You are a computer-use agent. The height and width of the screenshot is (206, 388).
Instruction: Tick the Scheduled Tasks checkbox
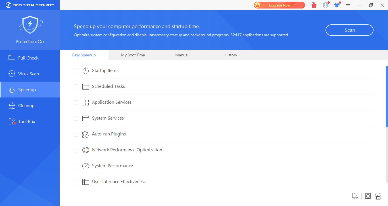click(x=76, y=87)
